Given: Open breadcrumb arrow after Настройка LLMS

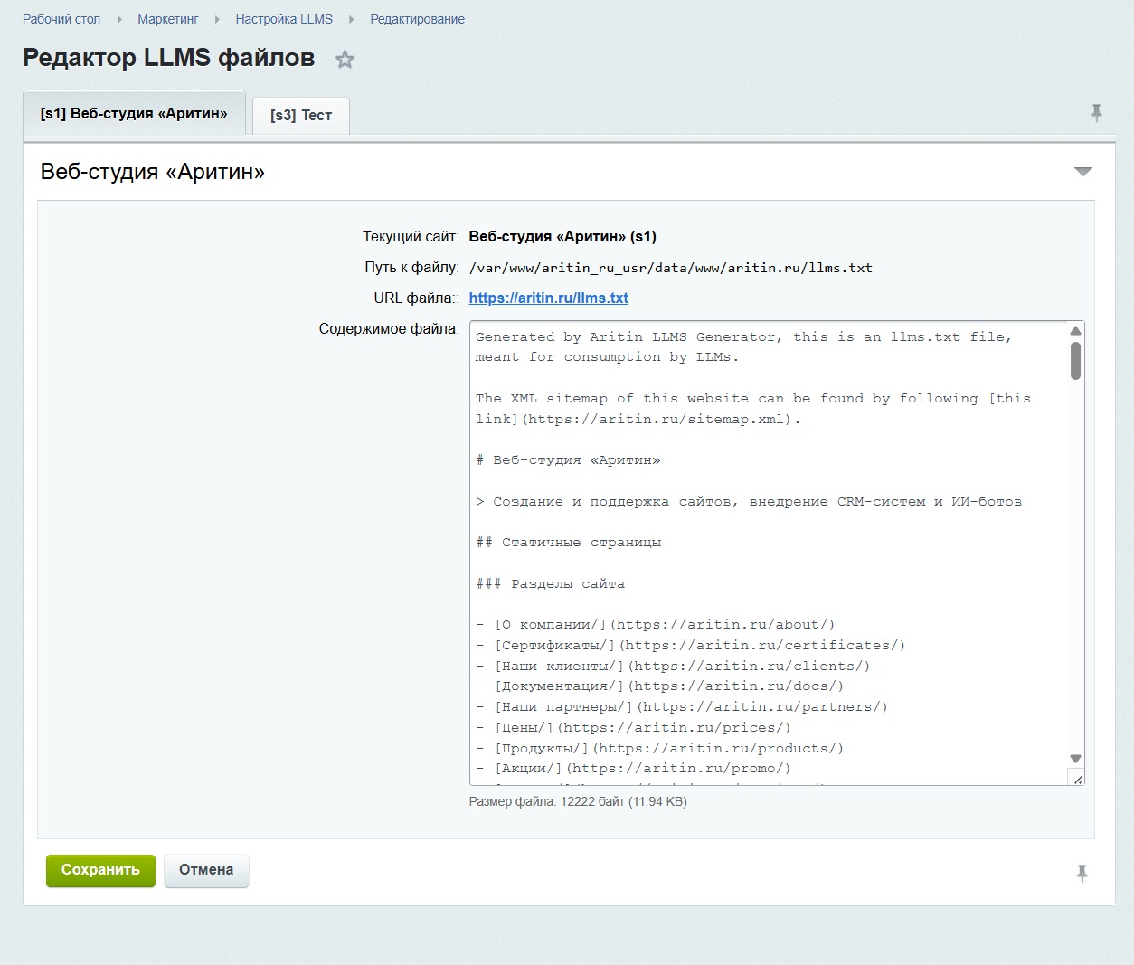Looking at the screenshot, I should click(352, 19).
